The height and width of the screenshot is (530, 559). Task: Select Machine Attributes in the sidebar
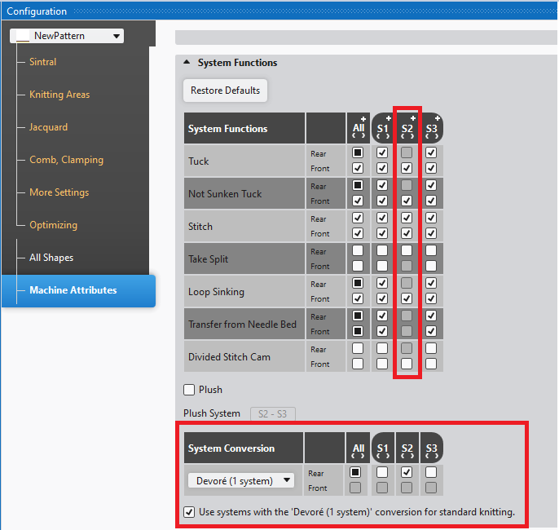pos(73,290)
